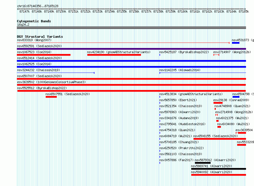The width and height of the screenshot is (254, 186).
Task: Click the red esv3639502 variant bar
Action: pyautogui.click(x=131, y=85)
